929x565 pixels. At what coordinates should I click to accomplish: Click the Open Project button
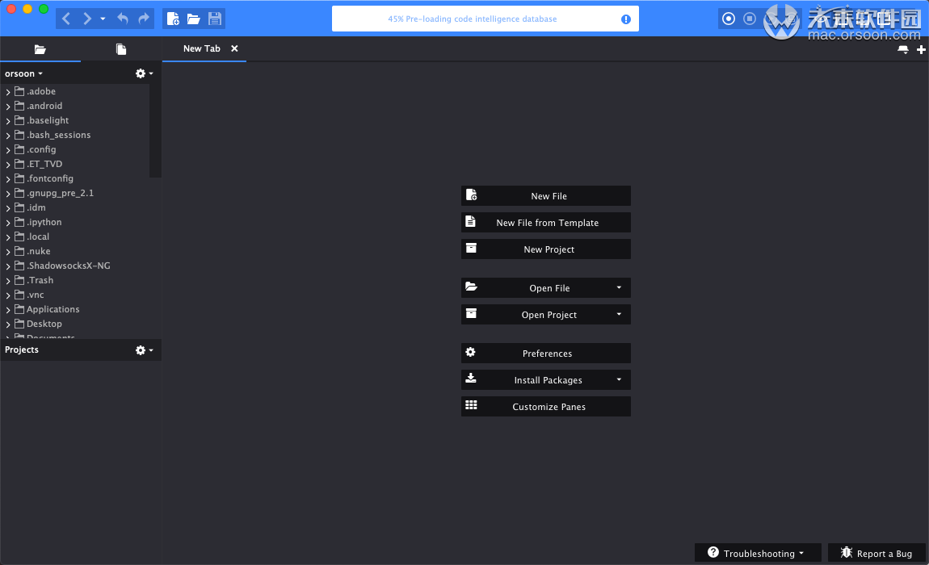(x=545, y=315)
